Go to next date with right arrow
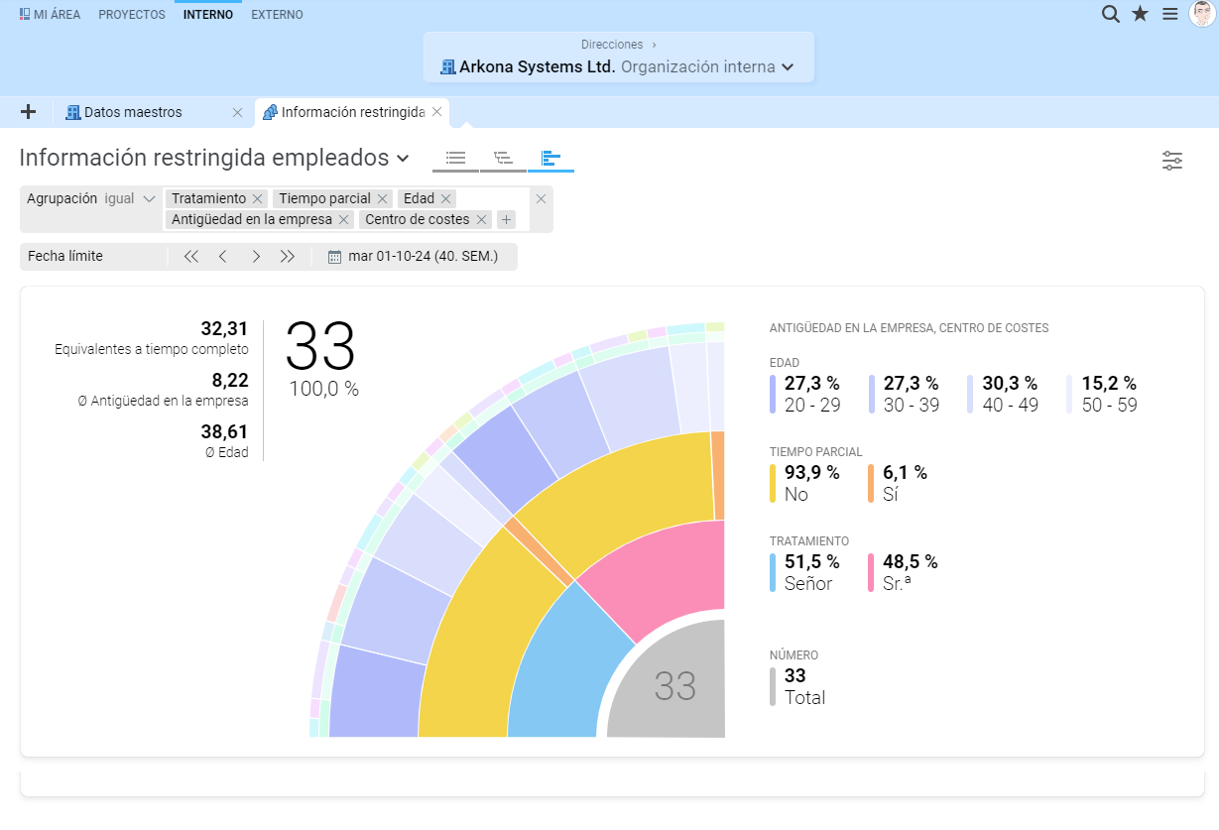 [256, 257]
